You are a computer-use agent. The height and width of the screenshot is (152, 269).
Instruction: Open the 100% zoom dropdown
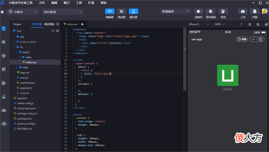pos(219,24)
